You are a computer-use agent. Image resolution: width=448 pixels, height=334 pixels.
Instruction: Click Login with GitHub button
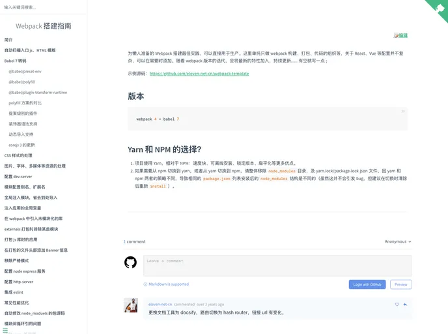point(367,284)
